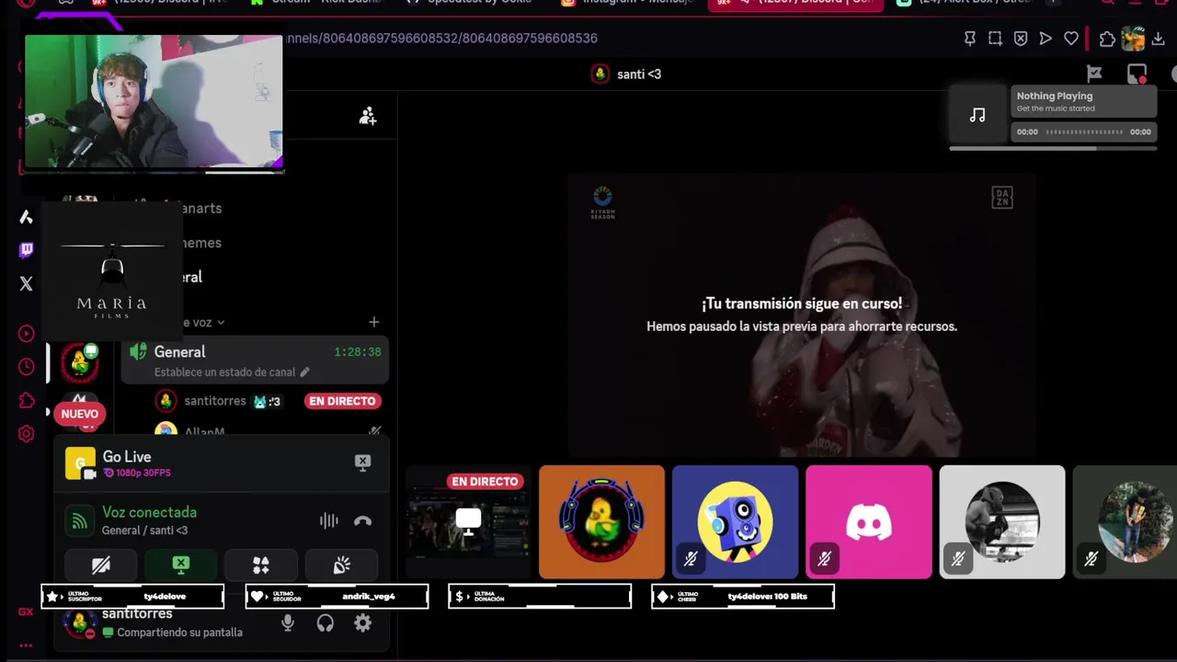Create a voice channel with the plus

pyautogui.click(x=373, y=322)
